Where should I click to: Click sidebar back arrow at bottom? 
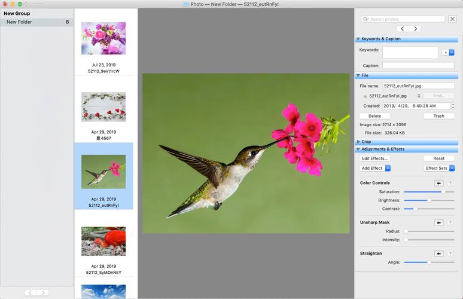pos(31,293)
